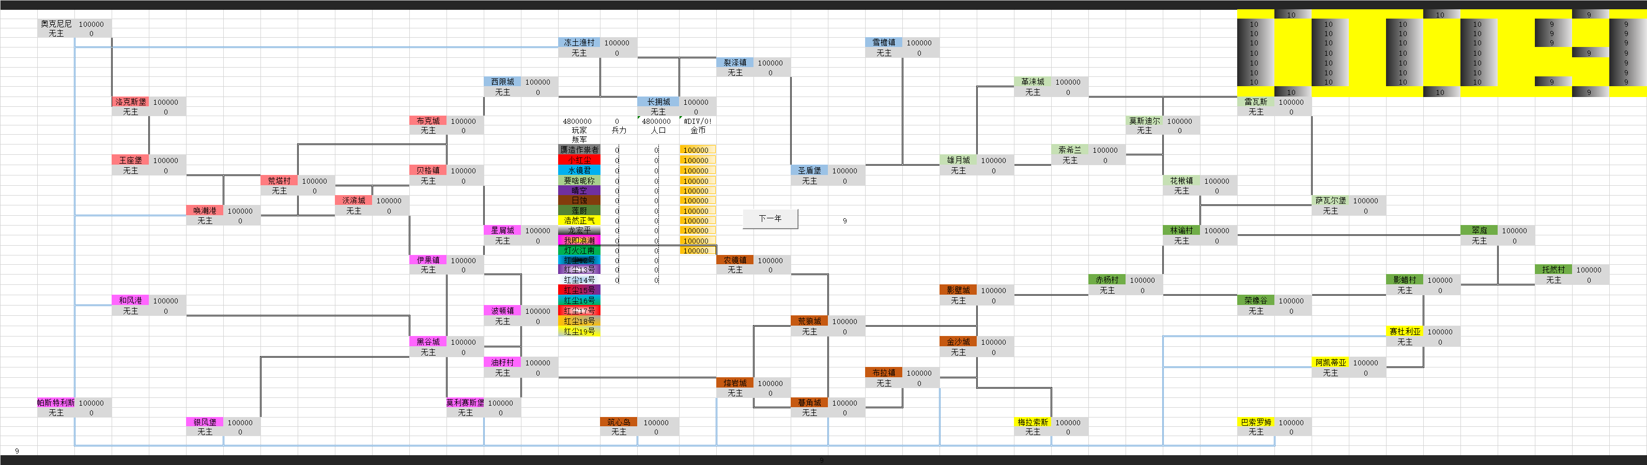Select the 赤杨村 city cell

click(x=1107, y=280)
